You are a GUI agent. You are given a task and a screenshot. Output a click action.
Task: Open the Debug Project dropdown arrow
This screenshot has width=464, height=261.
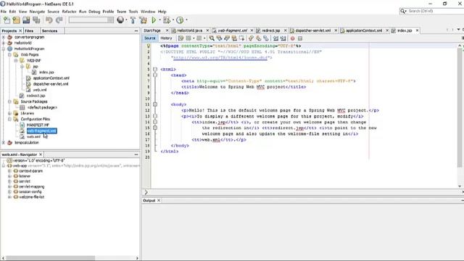173,20
